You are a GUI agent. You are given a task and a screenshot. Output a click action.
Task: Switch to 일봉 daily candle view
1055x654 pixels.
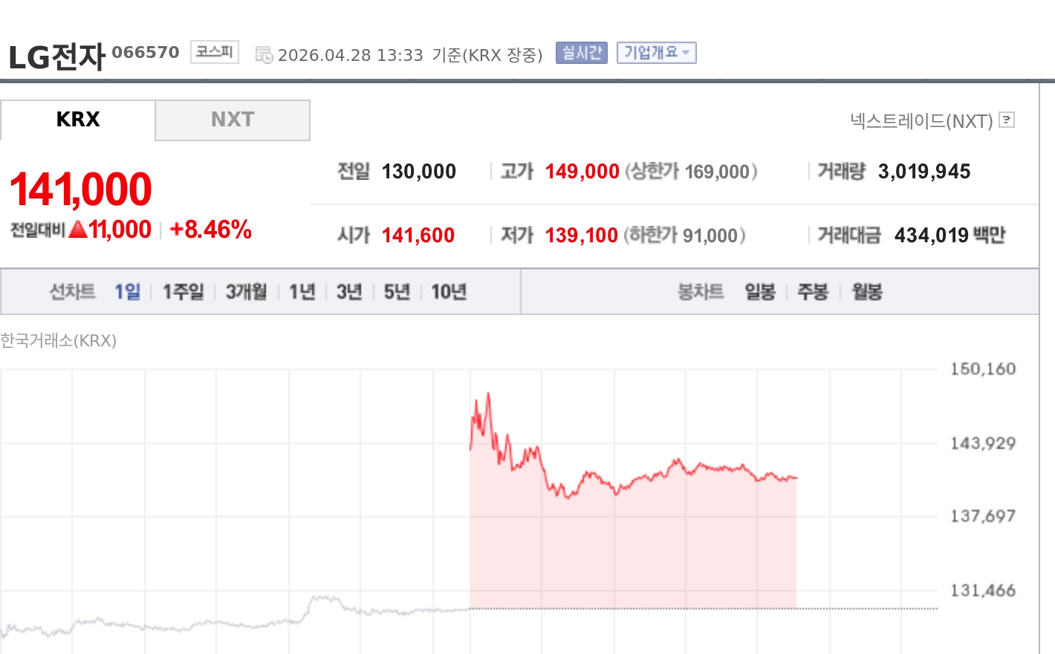pyautogui.click(x=759, y=292)
